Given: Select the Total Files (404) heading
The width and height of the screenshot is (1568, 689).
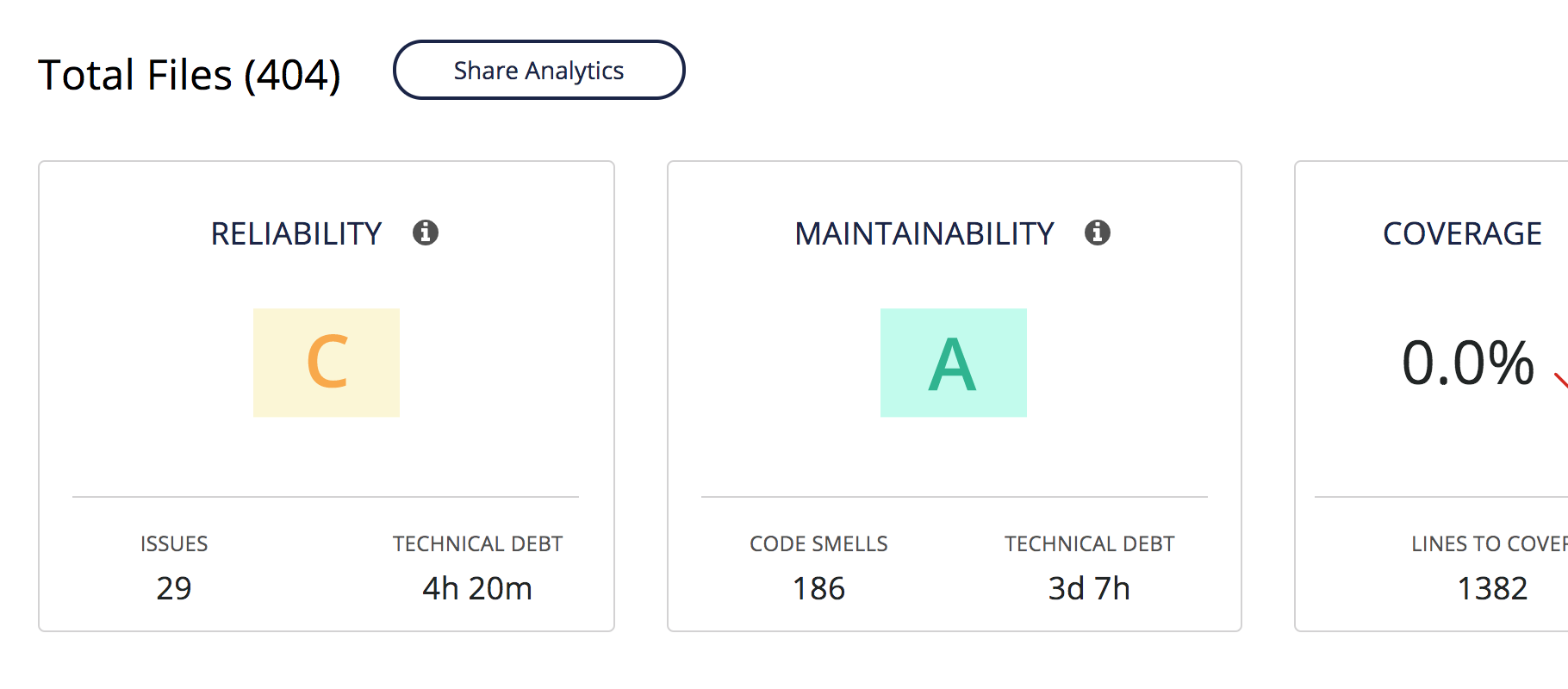Looking at the screenshot, I should coord(190,75).
